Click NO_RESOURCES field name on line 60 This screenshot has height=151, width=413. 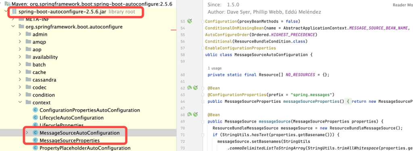pos(300,75)
